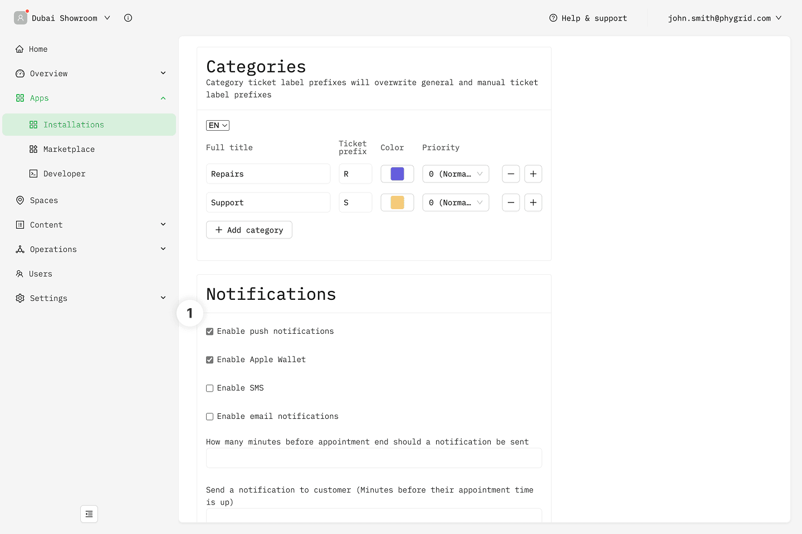This screenshot has width=802, height=534.
Task: Enable email notifications checkbox
Action: click(210, 417)
